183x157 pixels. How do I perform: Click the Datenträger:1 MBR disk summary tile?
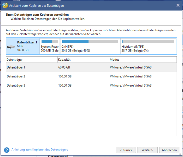(x=23, y=46)
